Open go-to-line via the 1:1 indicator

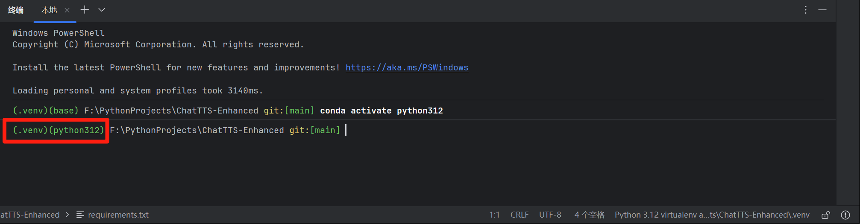coord(494,215)
